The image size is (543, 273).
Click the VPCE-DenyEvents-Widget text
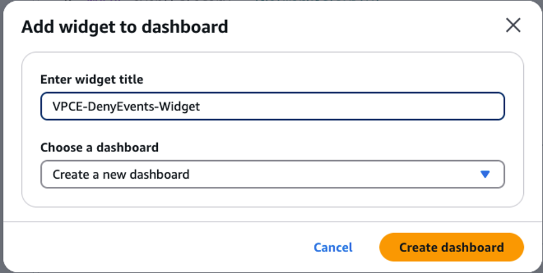pos(126,106)
